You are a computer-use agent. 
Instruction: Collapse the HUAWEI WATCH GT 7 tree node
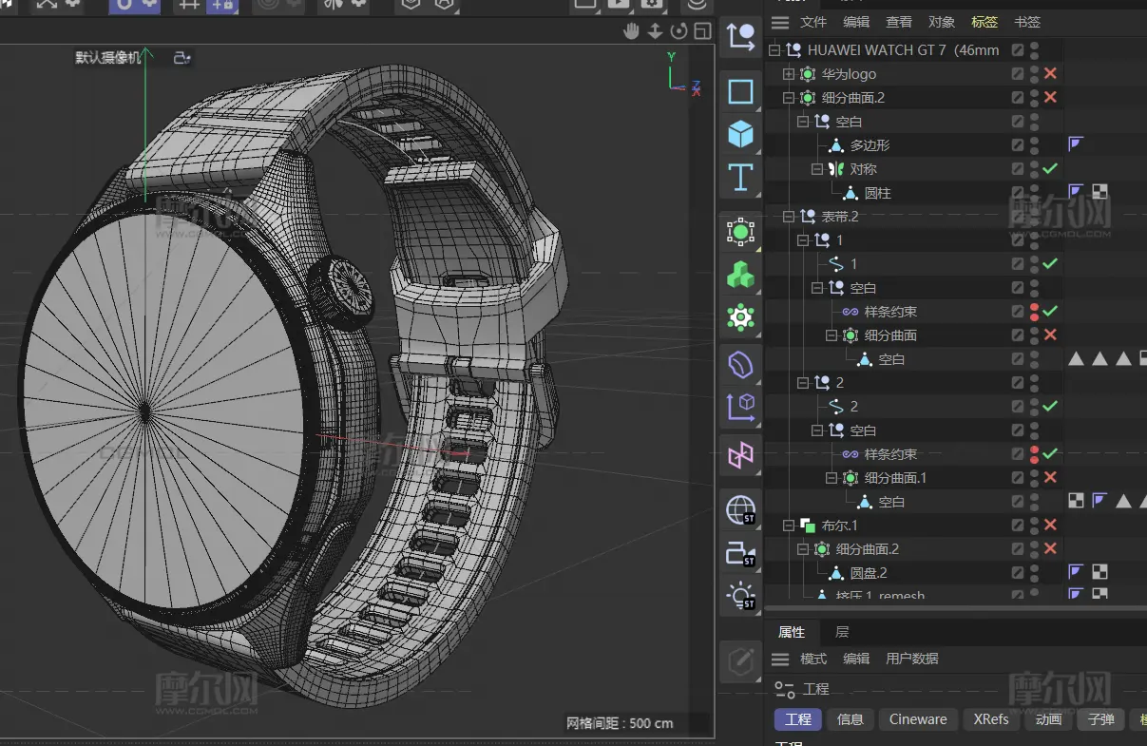[774, 49]
